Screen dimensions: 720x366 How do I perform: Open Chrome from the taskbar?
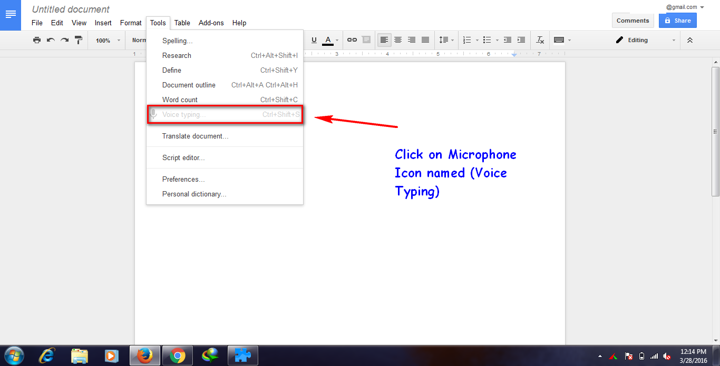[x=177, y=355]
